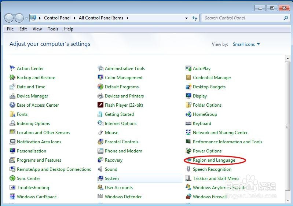Open the Edit menu

(23, 29)
